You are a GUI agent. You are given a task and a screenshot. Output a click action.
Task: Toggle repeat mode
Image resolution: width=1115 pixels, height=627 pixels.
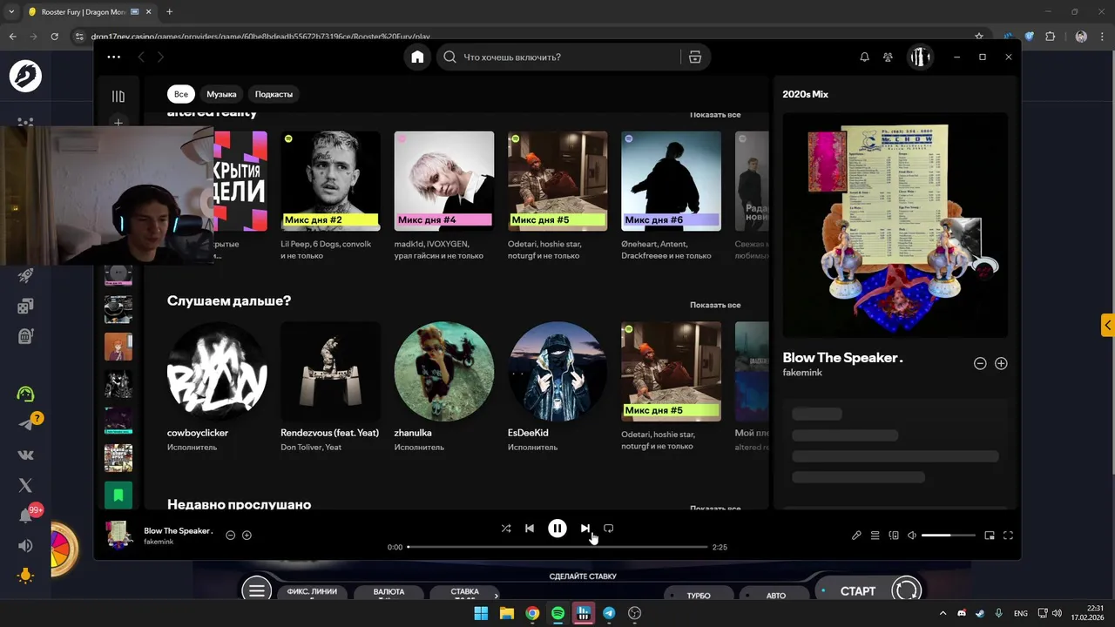tap(608, 528)
